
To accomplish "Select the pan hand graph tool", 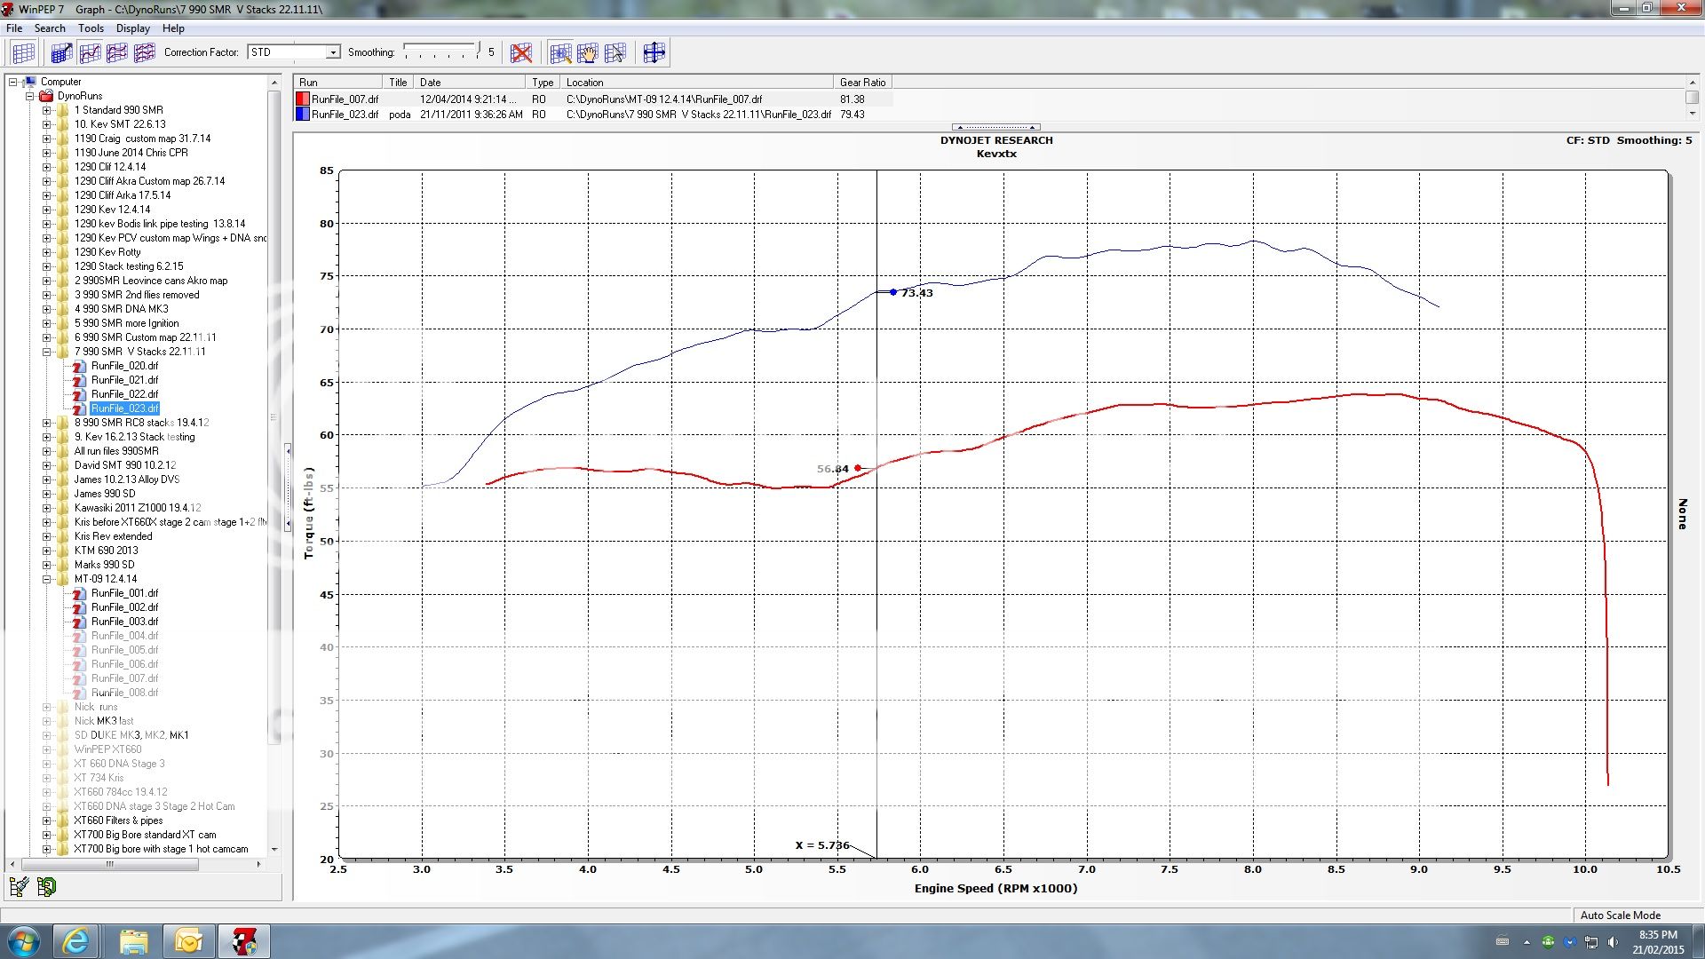I will (587, 53).
